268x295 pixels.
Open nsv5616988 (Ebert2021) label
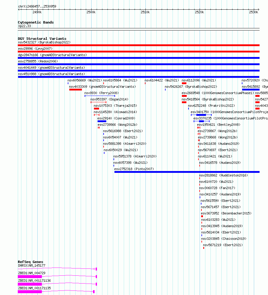click(123, 131)
